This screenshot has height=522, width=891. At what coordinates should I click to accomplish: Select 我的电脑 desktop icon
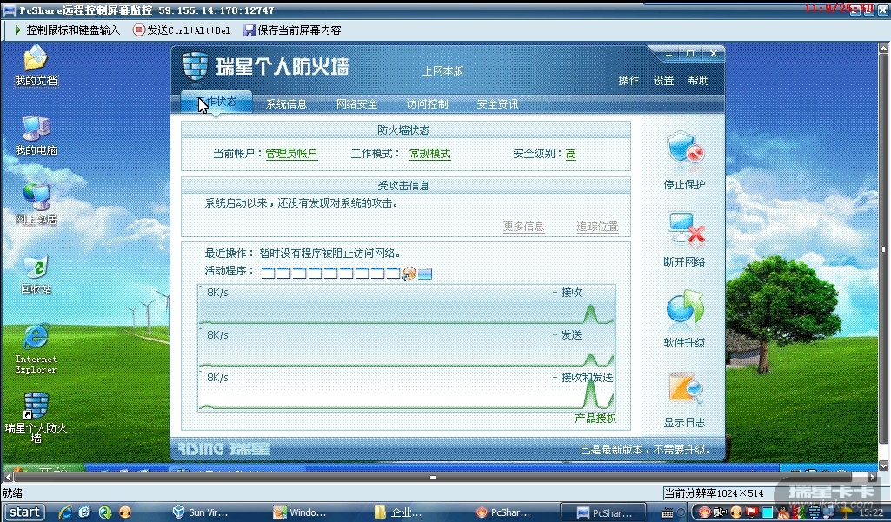point(36,135)
